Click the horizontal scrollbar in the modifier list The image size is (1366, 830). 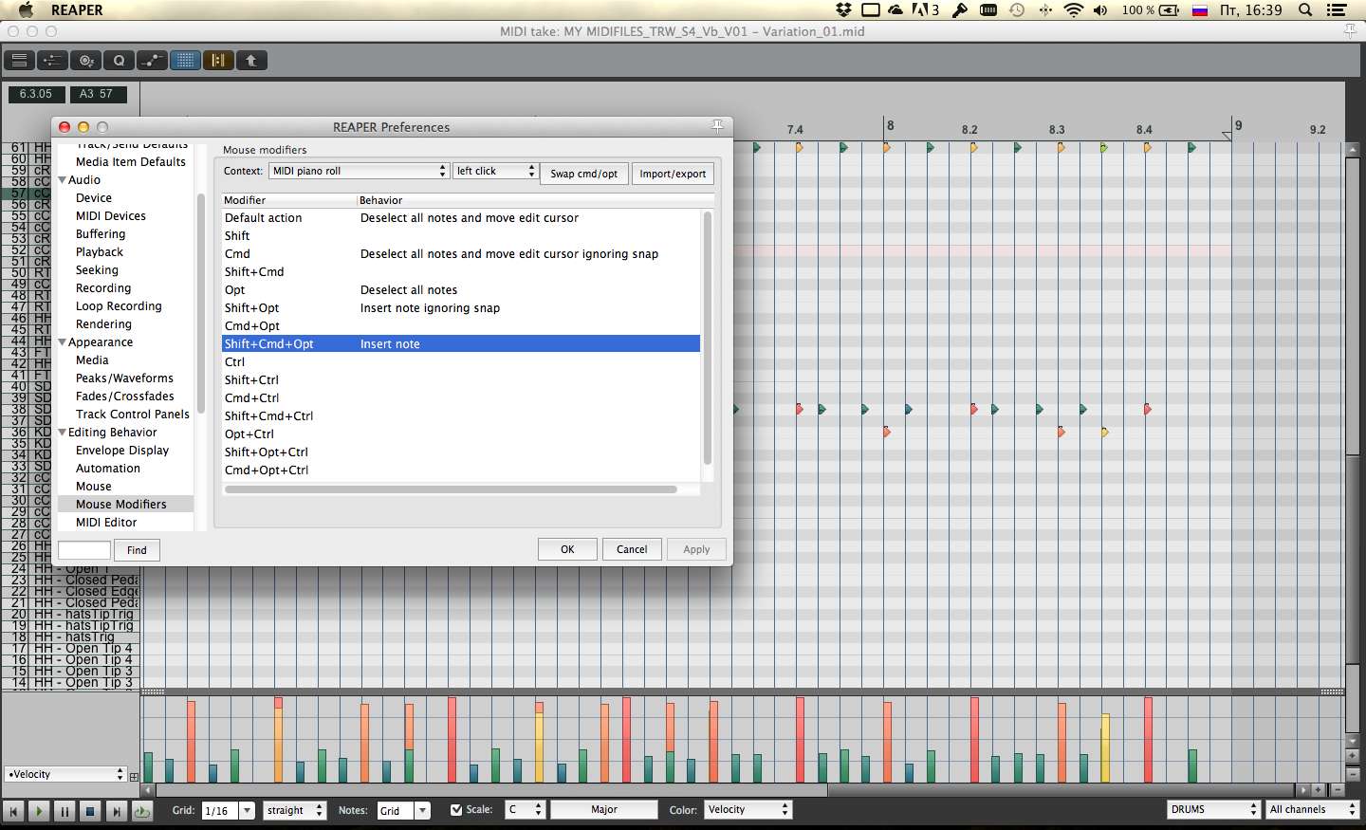coord(451,490)
